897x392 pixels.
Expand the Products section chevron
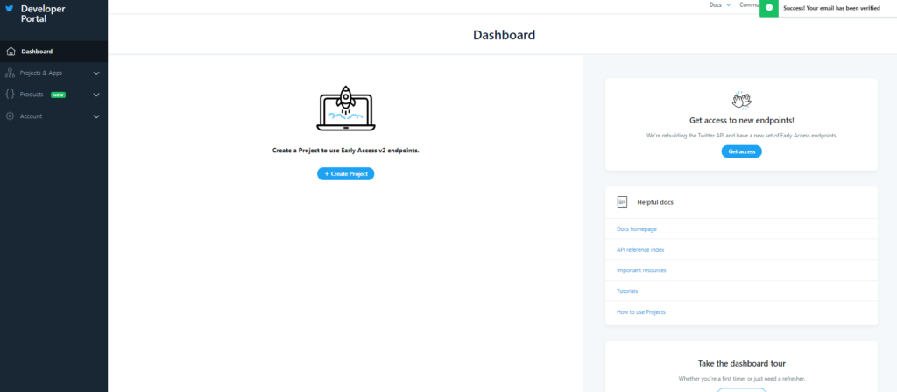[x=96, y=94]
